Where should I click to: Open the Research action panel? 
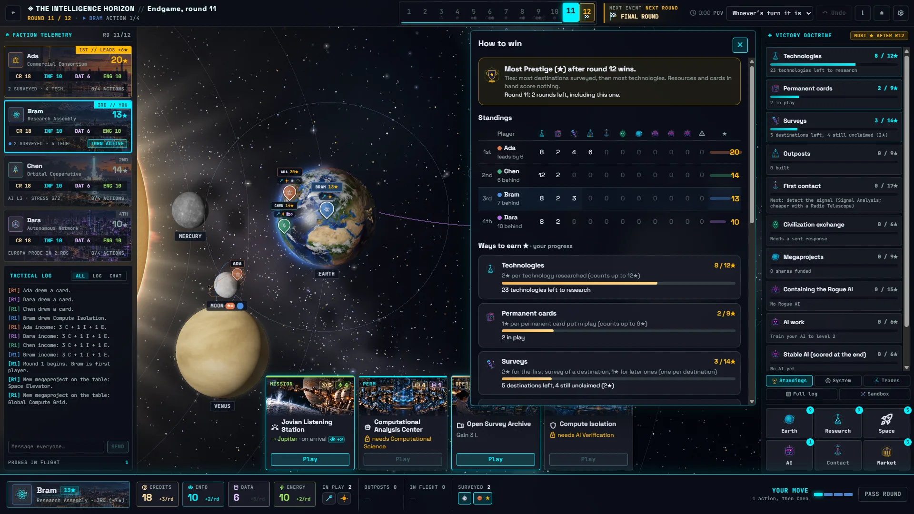(837, 423)
